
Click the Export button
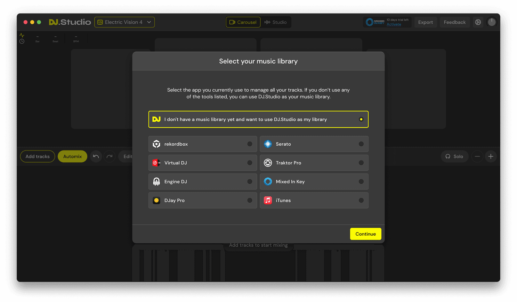426,22
